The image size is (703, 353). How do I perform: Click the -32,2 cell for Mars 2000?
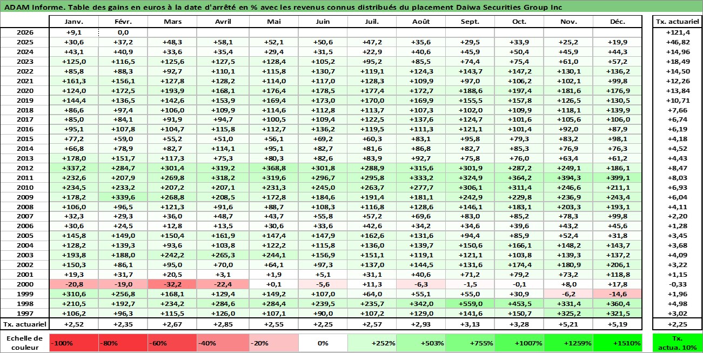pos(172,285)
